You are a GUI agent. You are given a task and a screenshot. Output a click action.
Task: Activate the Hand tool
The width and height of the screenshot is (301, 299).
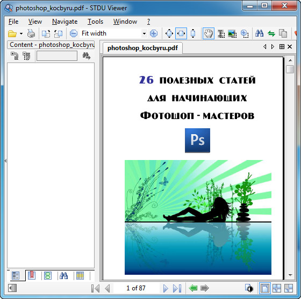(209, 33)
